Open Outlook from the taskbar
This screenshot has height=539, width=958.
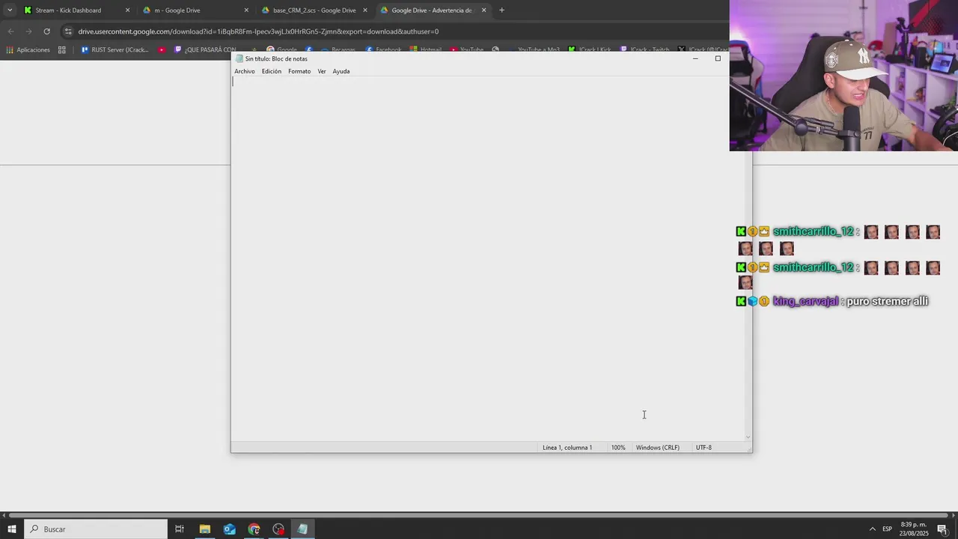[x=229, y=529]
